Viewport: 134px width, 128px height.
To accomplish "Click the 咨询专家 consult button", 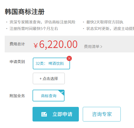I will coord(102,114).
